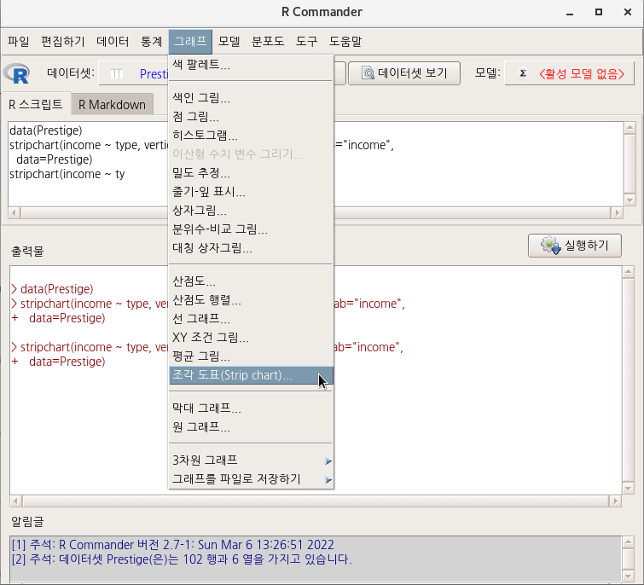Click messages pane scrollbar up arrow
The image size is (644, 585).
[628, 542]
